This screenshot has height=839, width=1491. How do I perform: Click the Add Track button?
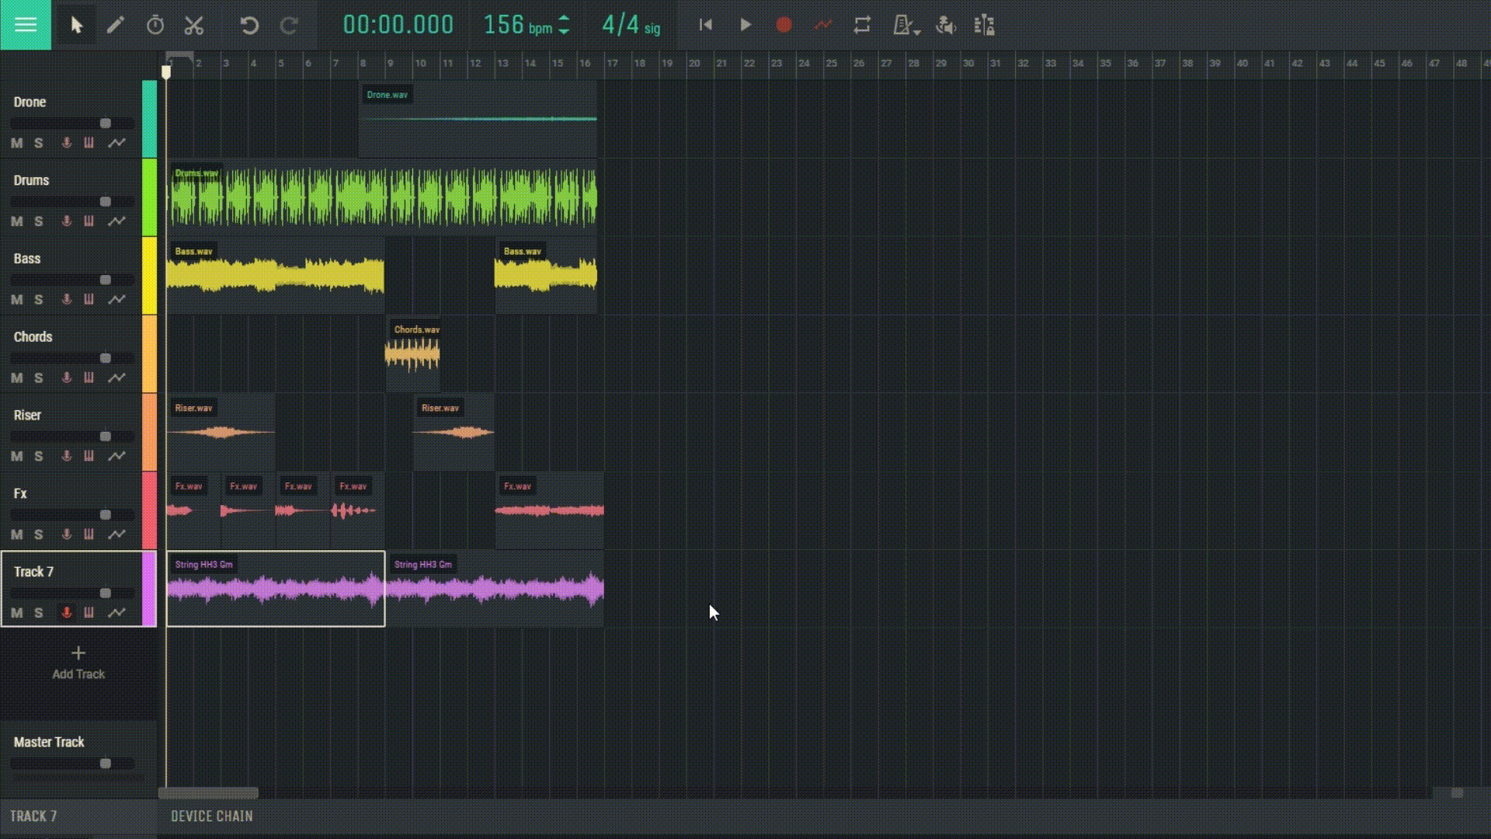(x=78, y=662)
